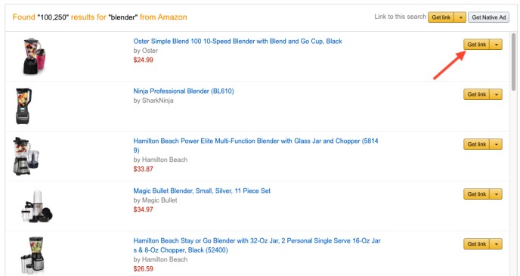Open Ninja Professional Blender (BL610) title link
This screenshot has width=520, height=276.
tap(184, 91)
